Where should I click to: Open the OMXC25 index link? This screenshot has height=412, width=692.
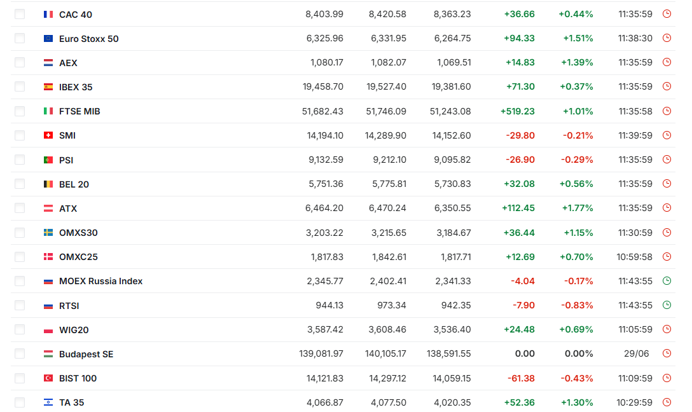click(x=79, y=257)
